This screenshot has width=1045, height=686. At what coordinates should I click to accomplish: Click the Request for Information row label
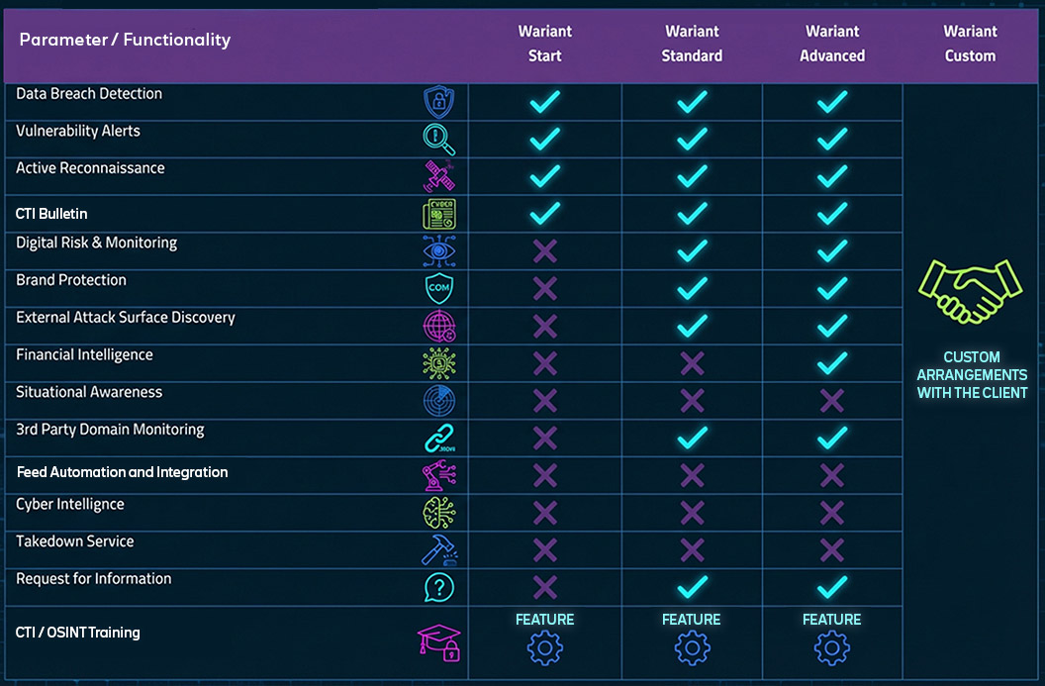94,579
